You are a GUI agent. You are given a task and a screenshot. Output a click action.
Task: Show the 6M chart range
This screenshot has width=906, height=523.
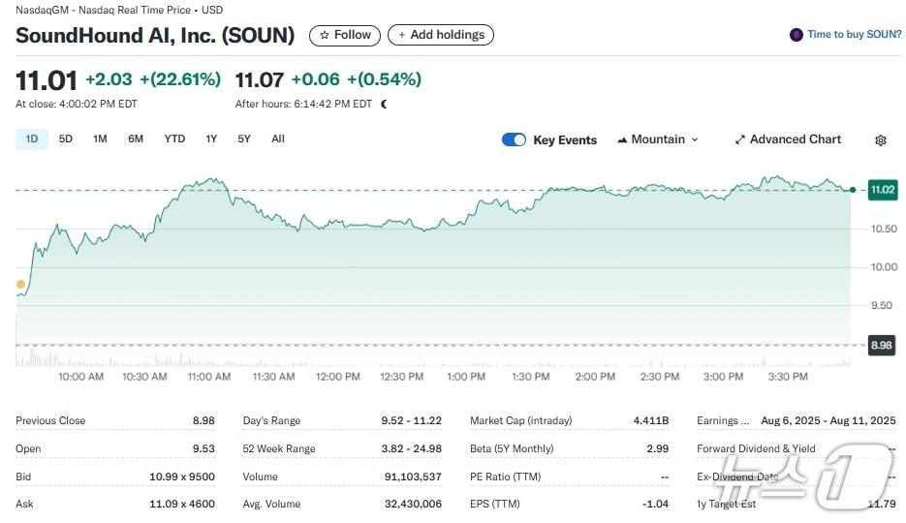[136, 138]
